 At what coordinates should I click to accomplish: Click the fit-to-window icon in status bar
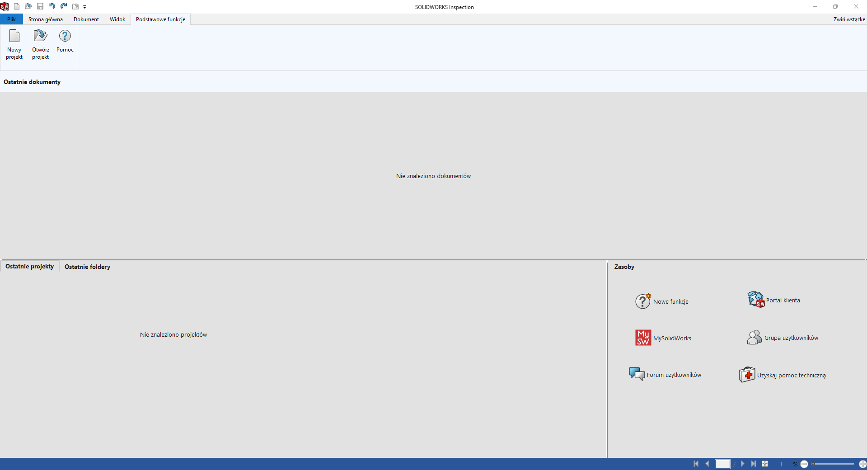765,464
